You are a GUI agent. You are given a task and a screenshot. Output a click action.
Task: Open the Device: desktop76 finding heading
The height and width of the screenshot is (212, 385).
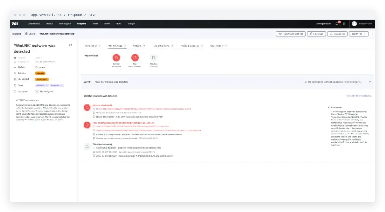(x=103, y=106)
